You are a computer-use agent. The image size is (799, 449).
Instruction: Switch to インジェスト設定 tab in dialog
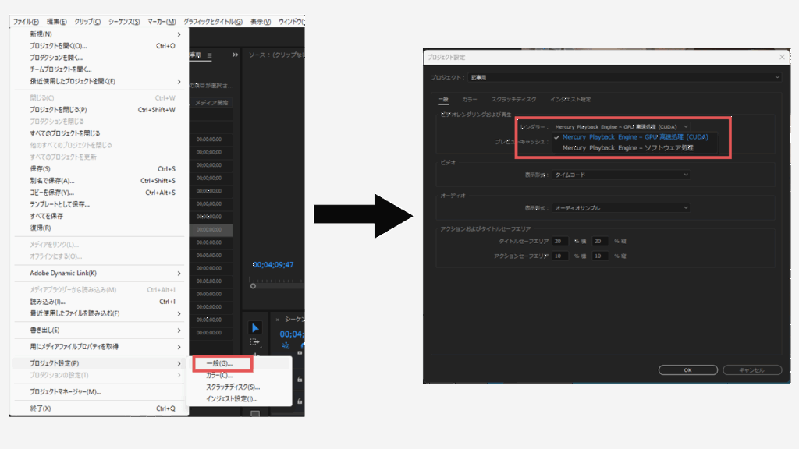[x=570, y=100]
